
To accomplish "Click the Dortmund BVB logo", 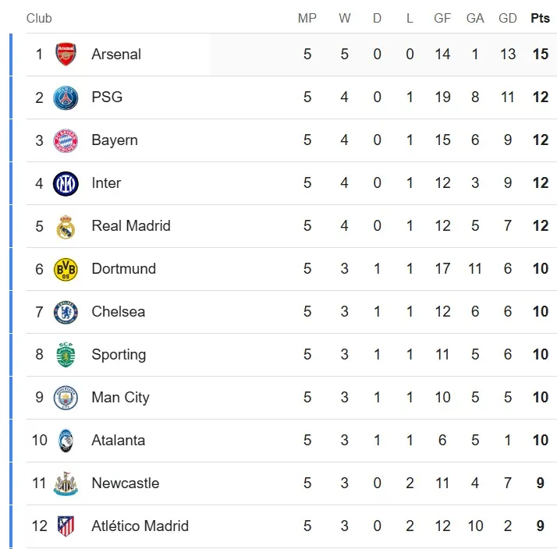I will pos(66,269).
